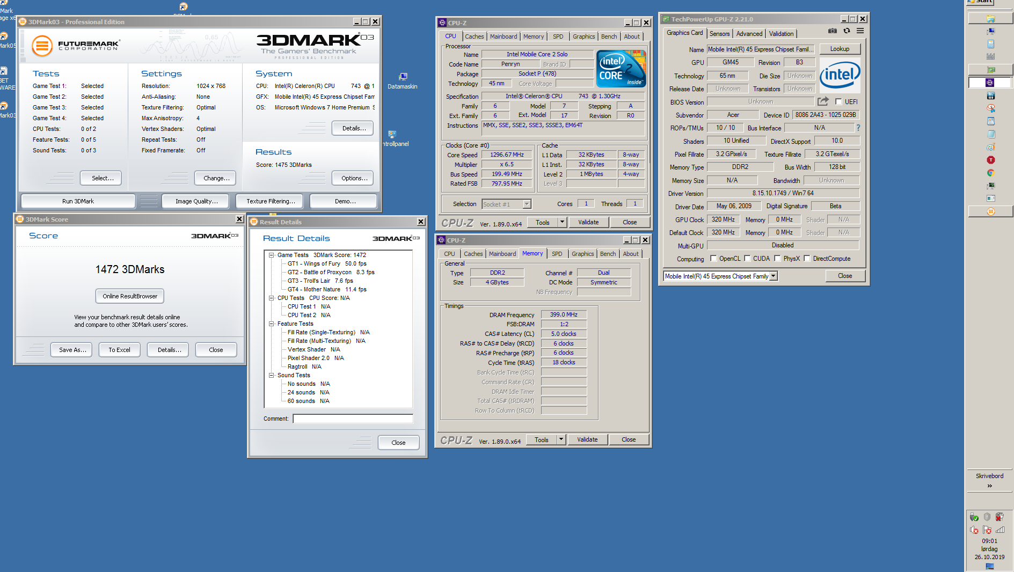Screen dimensions: 1014x572
Task: Click the Intel Core 2 Solo logo in CPU-Z
Action: pyautogui.click(x=621, y=69)
